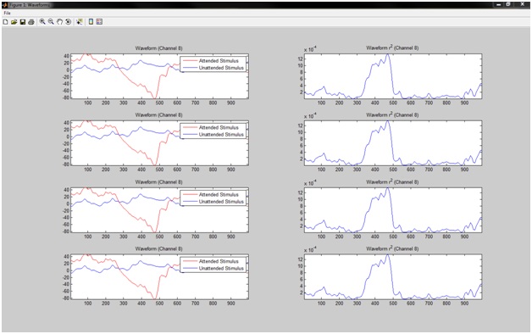Click the topmost Waveform (Channel 8) title
Image resolution: width=532 pixels, height=334 pixels.
click(158, 48)
